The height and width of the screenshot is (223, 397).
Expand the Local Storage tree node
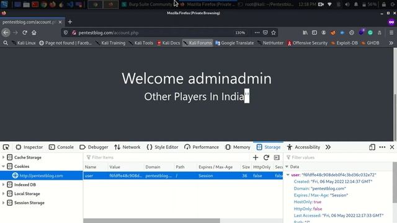[x=3, y=194]
